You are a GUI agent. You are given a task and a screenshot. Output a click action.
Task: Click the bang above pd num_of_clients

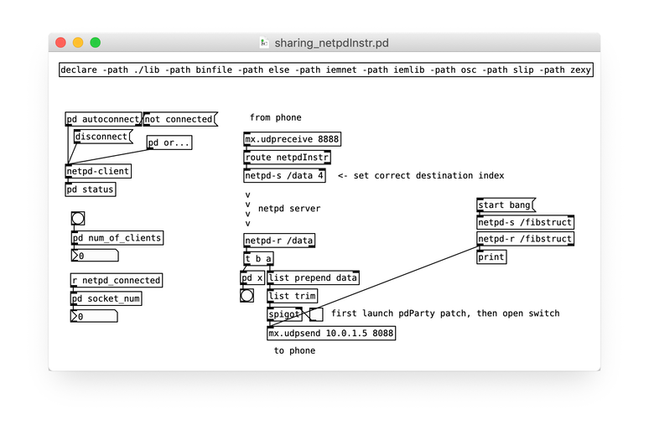(78, 219)
